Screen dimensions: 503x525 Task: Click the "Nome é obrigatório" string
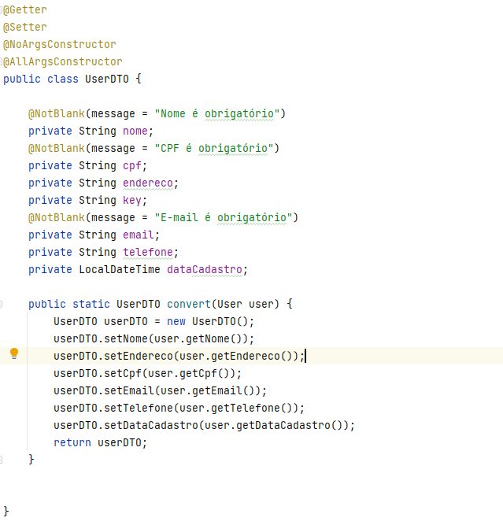(x=217, y=114)
